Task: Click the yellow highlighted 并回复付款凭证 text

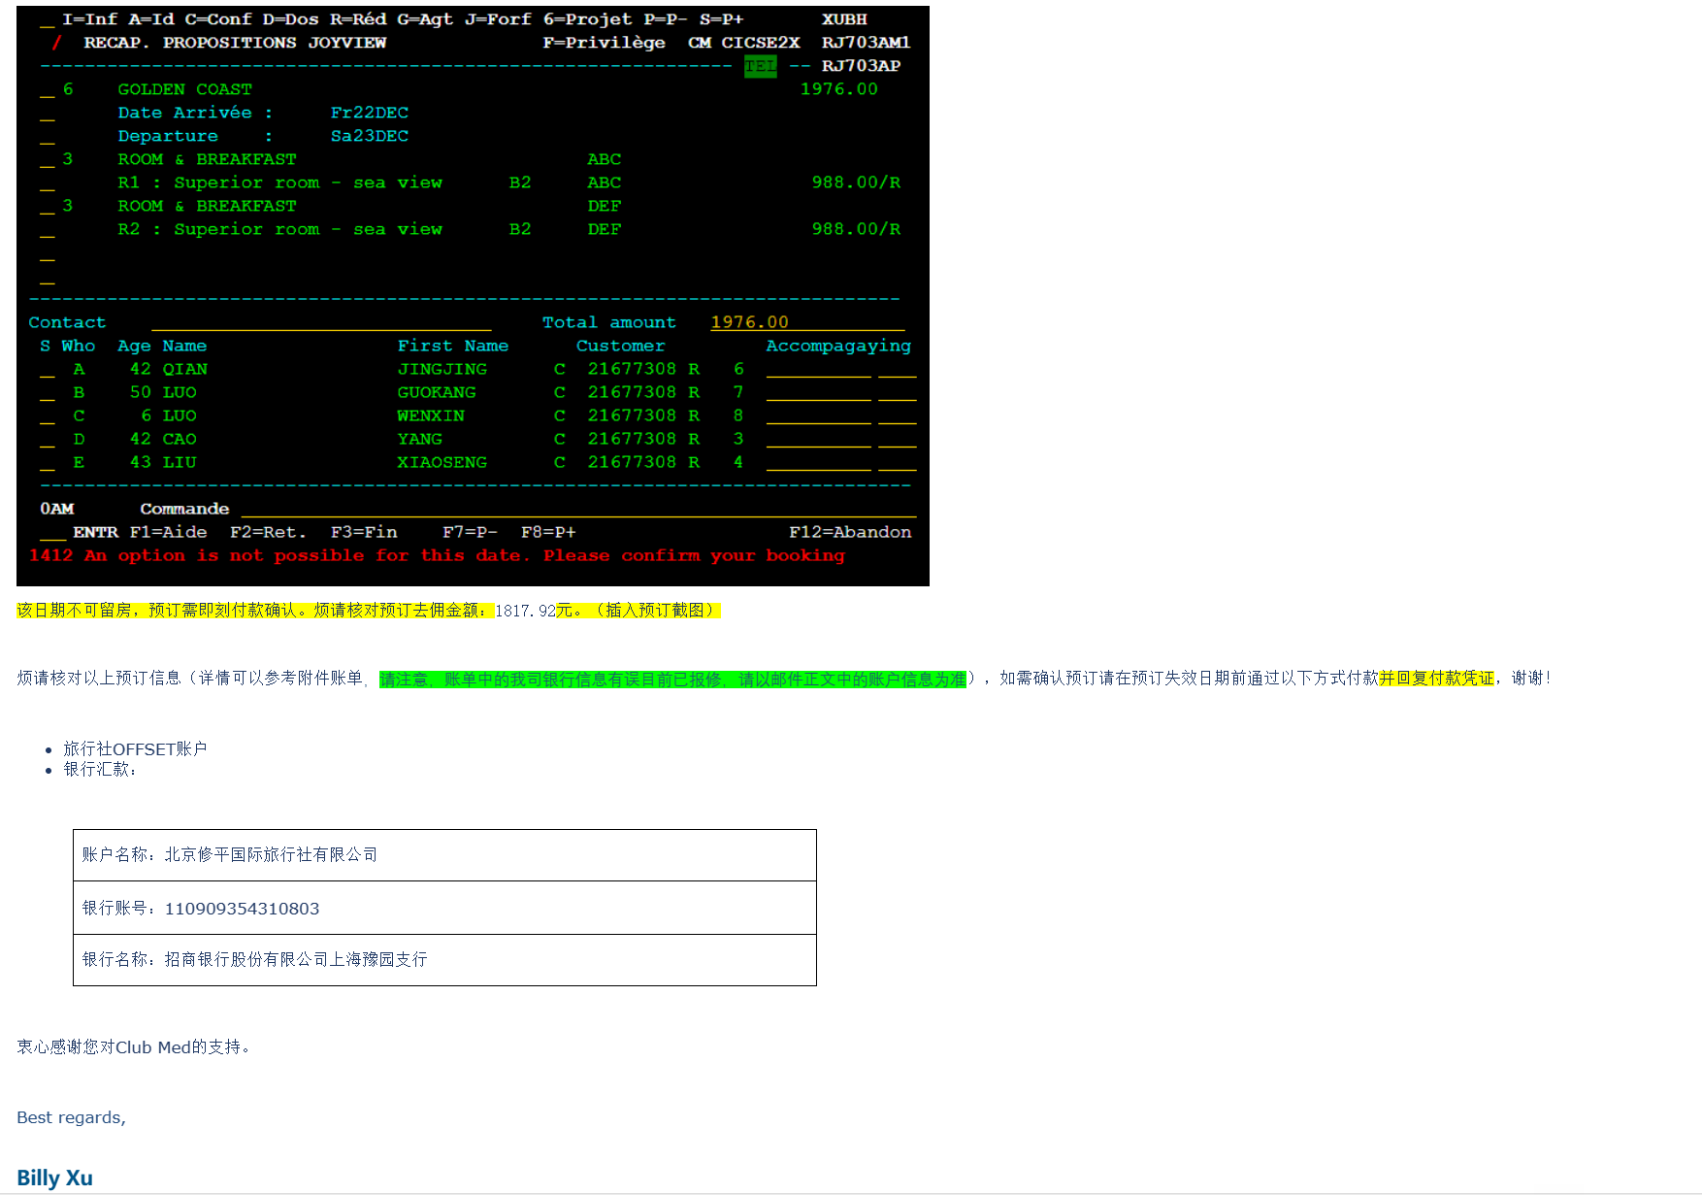Action: [x=1435, y=678]
